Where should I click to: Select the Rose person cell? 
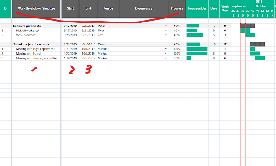pos(108,30)
